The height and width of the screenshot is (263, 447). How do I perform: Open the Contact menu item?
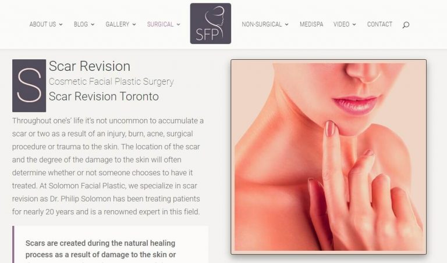pyautogui.click(x=379, y=24)
